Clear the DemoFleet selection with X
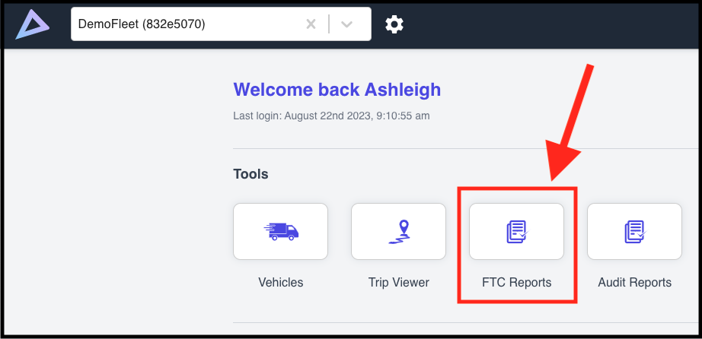The width and height of the screenshot is (702, 339). [311, 24]
